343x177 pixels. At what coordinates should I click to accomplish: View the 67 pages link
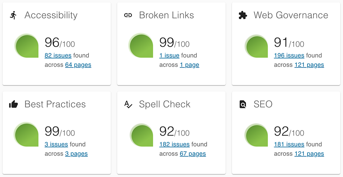pyautogui.click(x=193, y=154)
